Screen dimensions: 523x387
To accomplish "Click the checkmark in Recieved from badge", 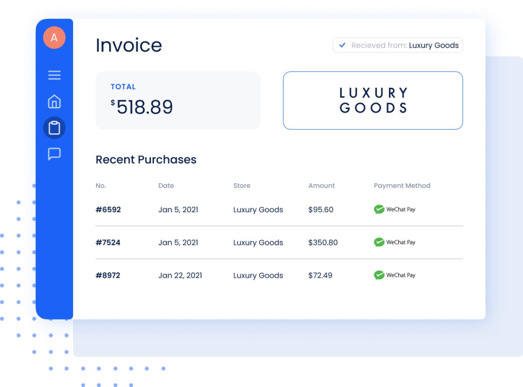I will pyautogui.click(x=342, y=45).
